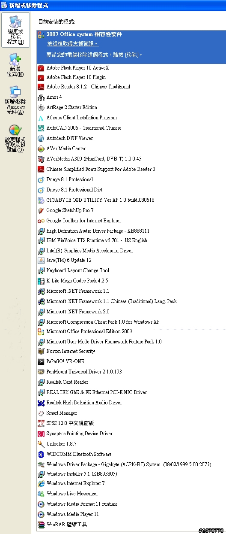The image size is (226, 534).
Task: Select Windows Installer 3.1 (KB893803) row
Action: coord(131,474)
